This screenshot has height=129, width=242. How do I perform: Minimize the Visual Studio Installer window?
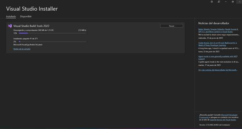(226, 2)
